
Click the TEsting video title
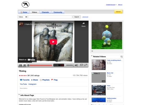(22, 71)
